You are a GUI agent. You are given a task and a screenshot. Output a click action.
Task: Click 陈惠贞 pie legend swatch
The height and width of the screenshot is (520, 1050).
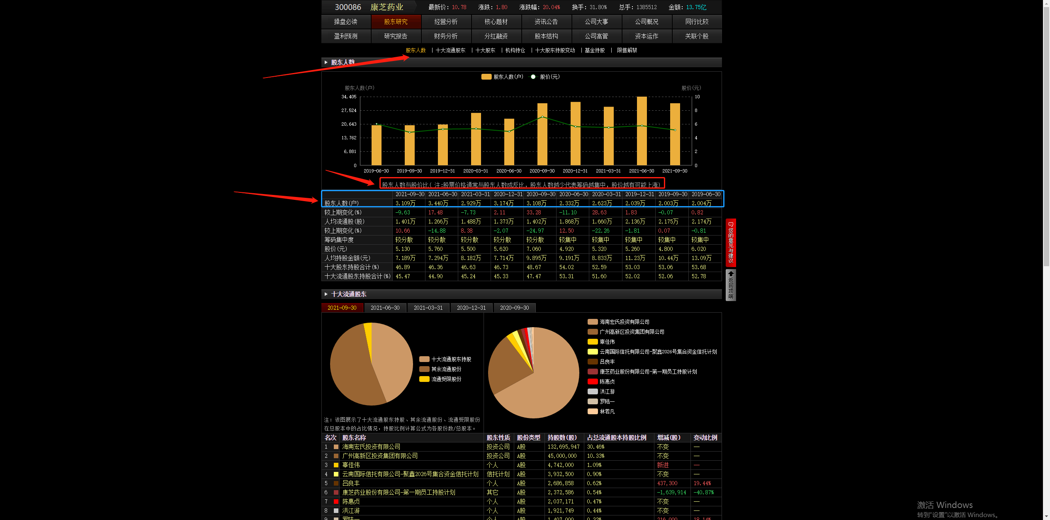pyautogui.click(x=593, y=381)
